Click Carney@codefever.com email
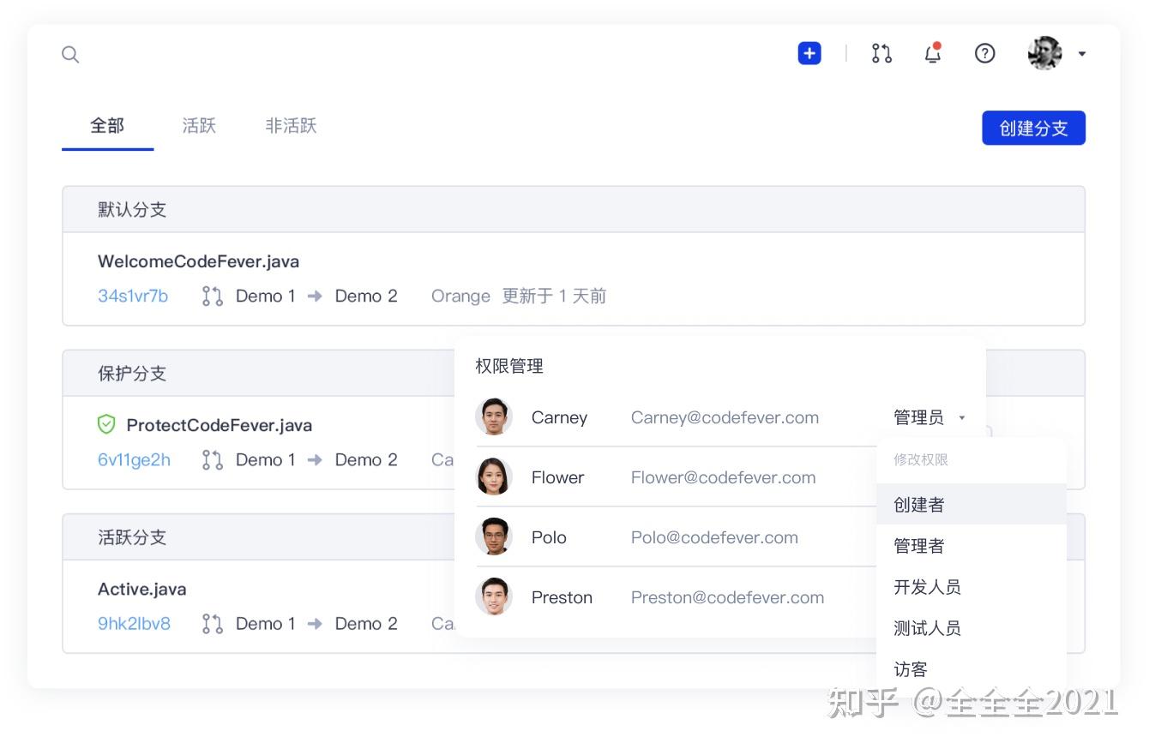The height and width of the screenshot is (749, 1149). click(725, 417)
